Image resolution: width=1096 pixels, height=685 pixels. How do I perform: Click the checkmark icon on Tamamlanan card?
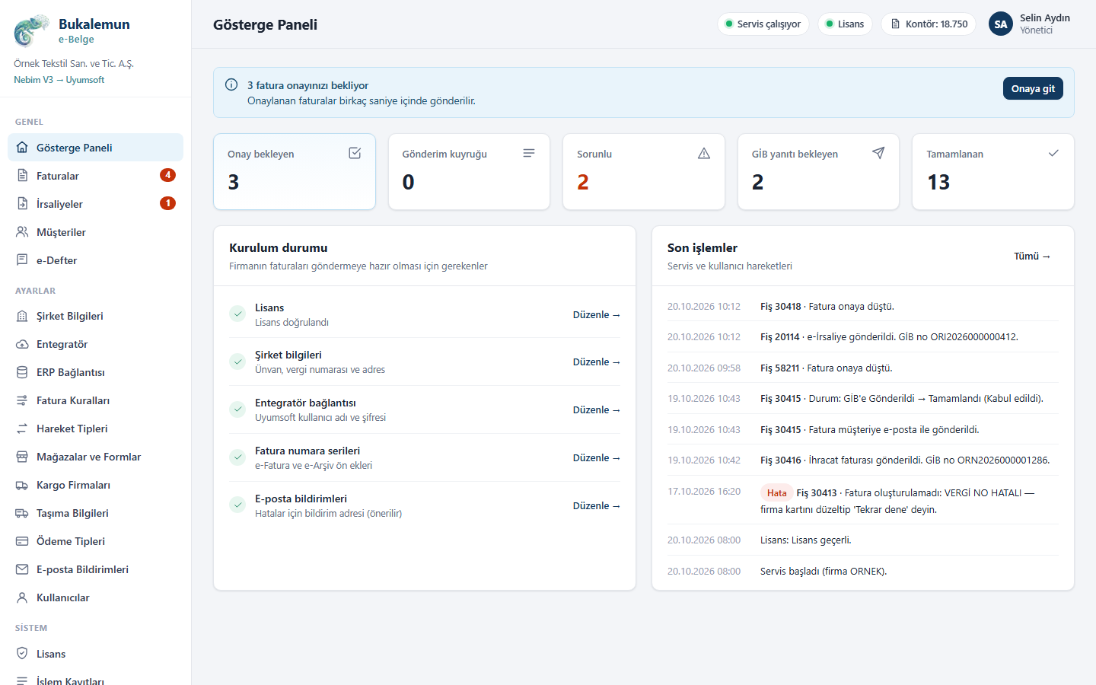click(1053, 153)
